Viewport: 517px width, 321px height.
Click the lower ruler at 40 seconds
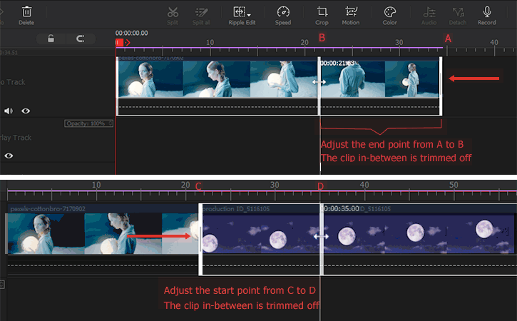pos(364,185)
